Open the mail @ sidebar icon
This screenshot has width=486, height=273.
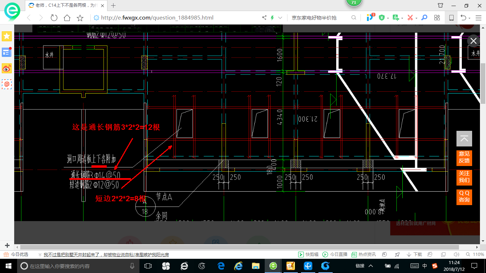(7, 84)
